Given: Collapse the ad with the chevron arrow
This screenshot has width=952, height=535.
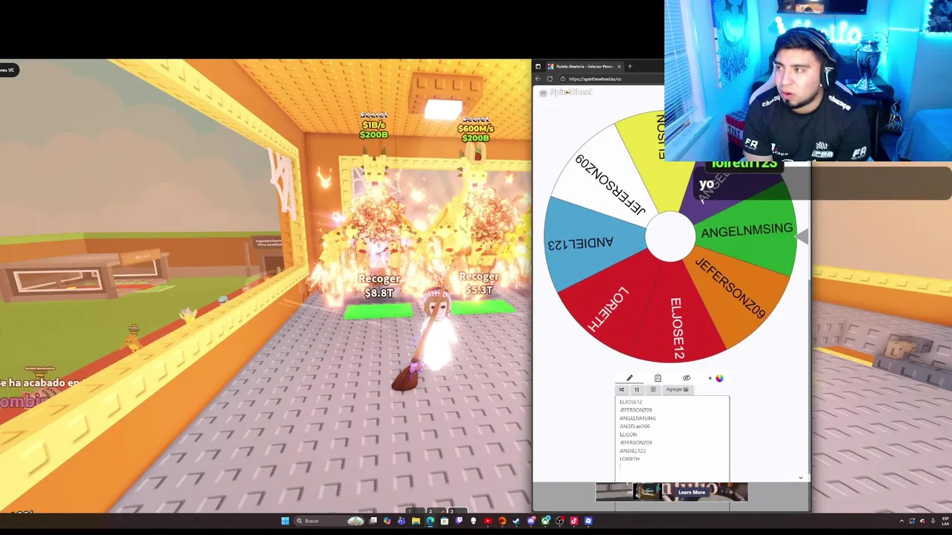Looking at the screenshot, I should (x=800, y=478).
